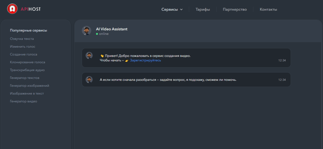Image resolution: width=323 pixels, height=149 pixels.
Task: Expand the Сервисы dropdown chevron
Action: click(181, 10)
